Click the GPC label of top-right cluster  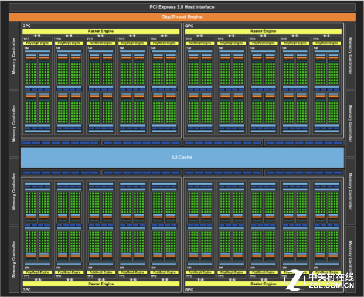(x=189, y=26)
